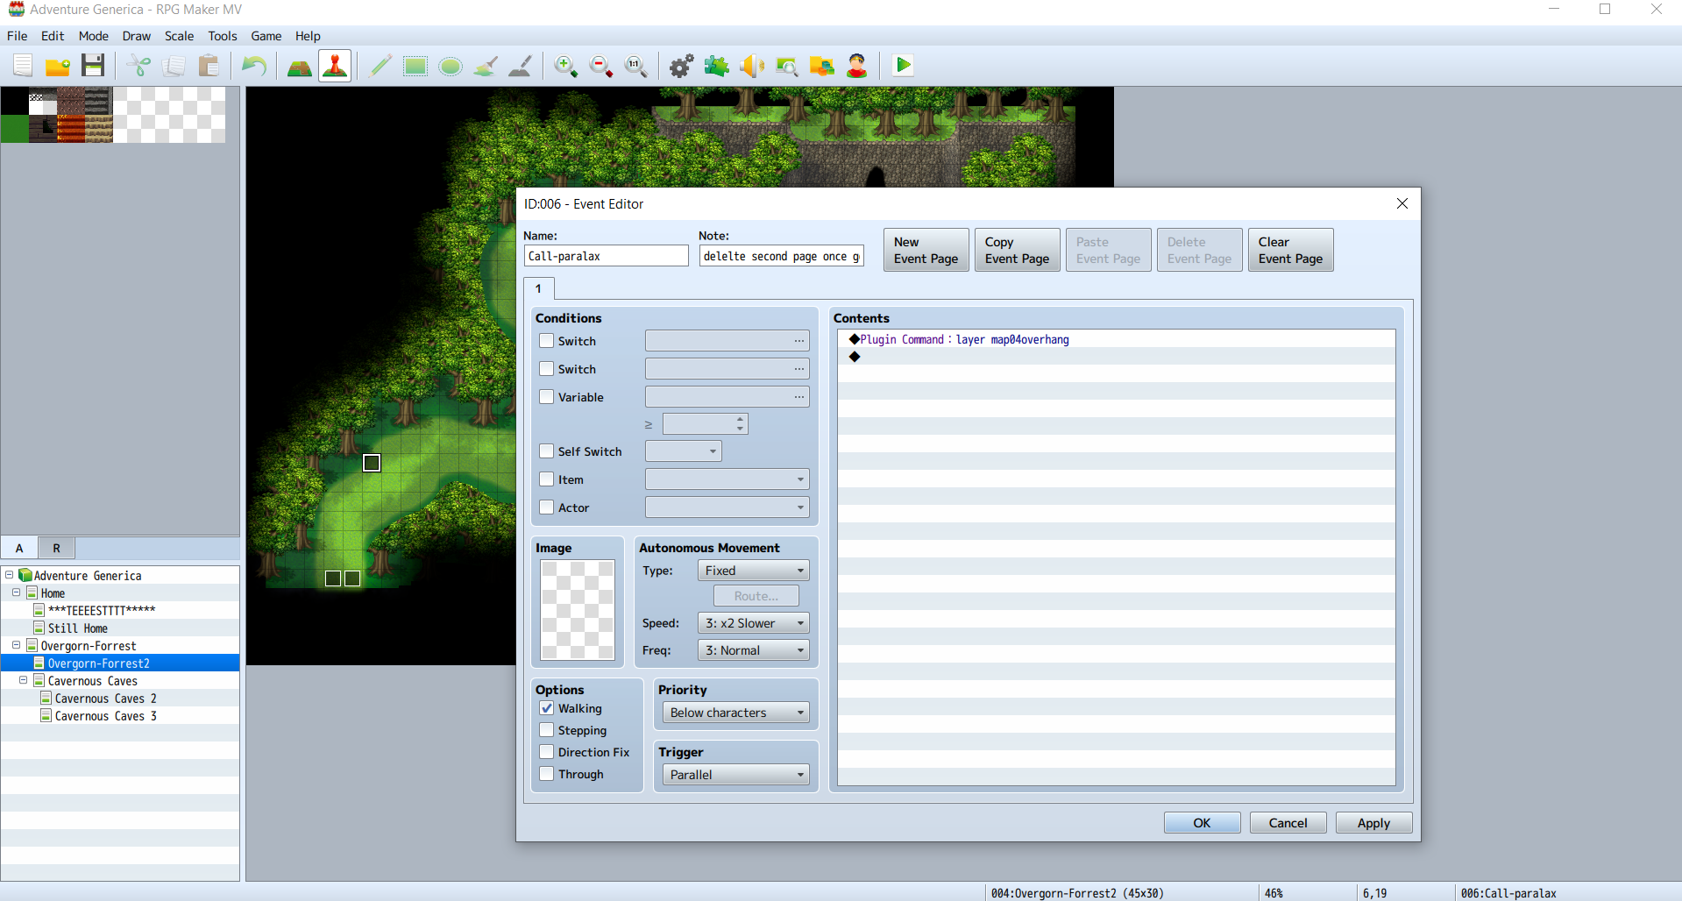Collapse the Overgorn-Forrest map node
1682x901 pixels.
(x=17, y=645)
